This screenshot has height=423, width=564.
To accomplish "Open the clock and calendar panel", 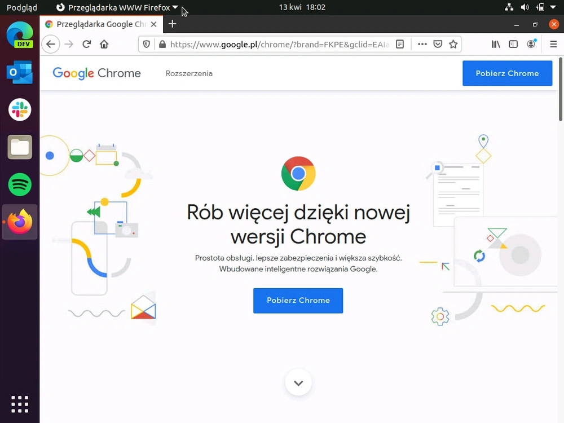I will pyautogui.click(x=302, y=7).
